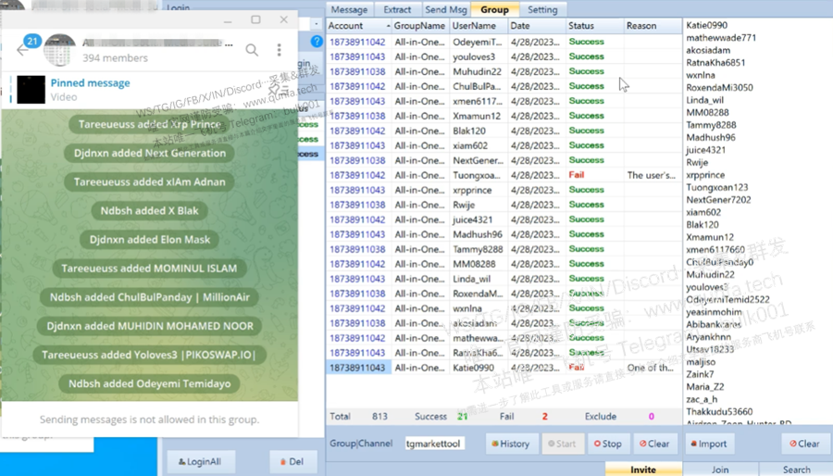Clear the results table with Clear button next to Stop
Screen dimensions: 833x476
tap(655, 444)
